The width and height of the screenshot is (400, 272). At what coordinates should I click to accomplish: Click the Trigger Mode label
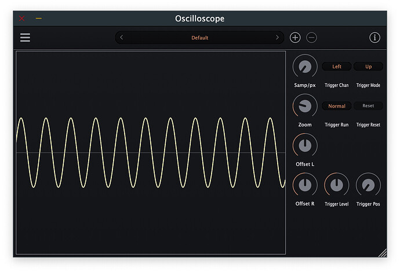click(368, 85)
